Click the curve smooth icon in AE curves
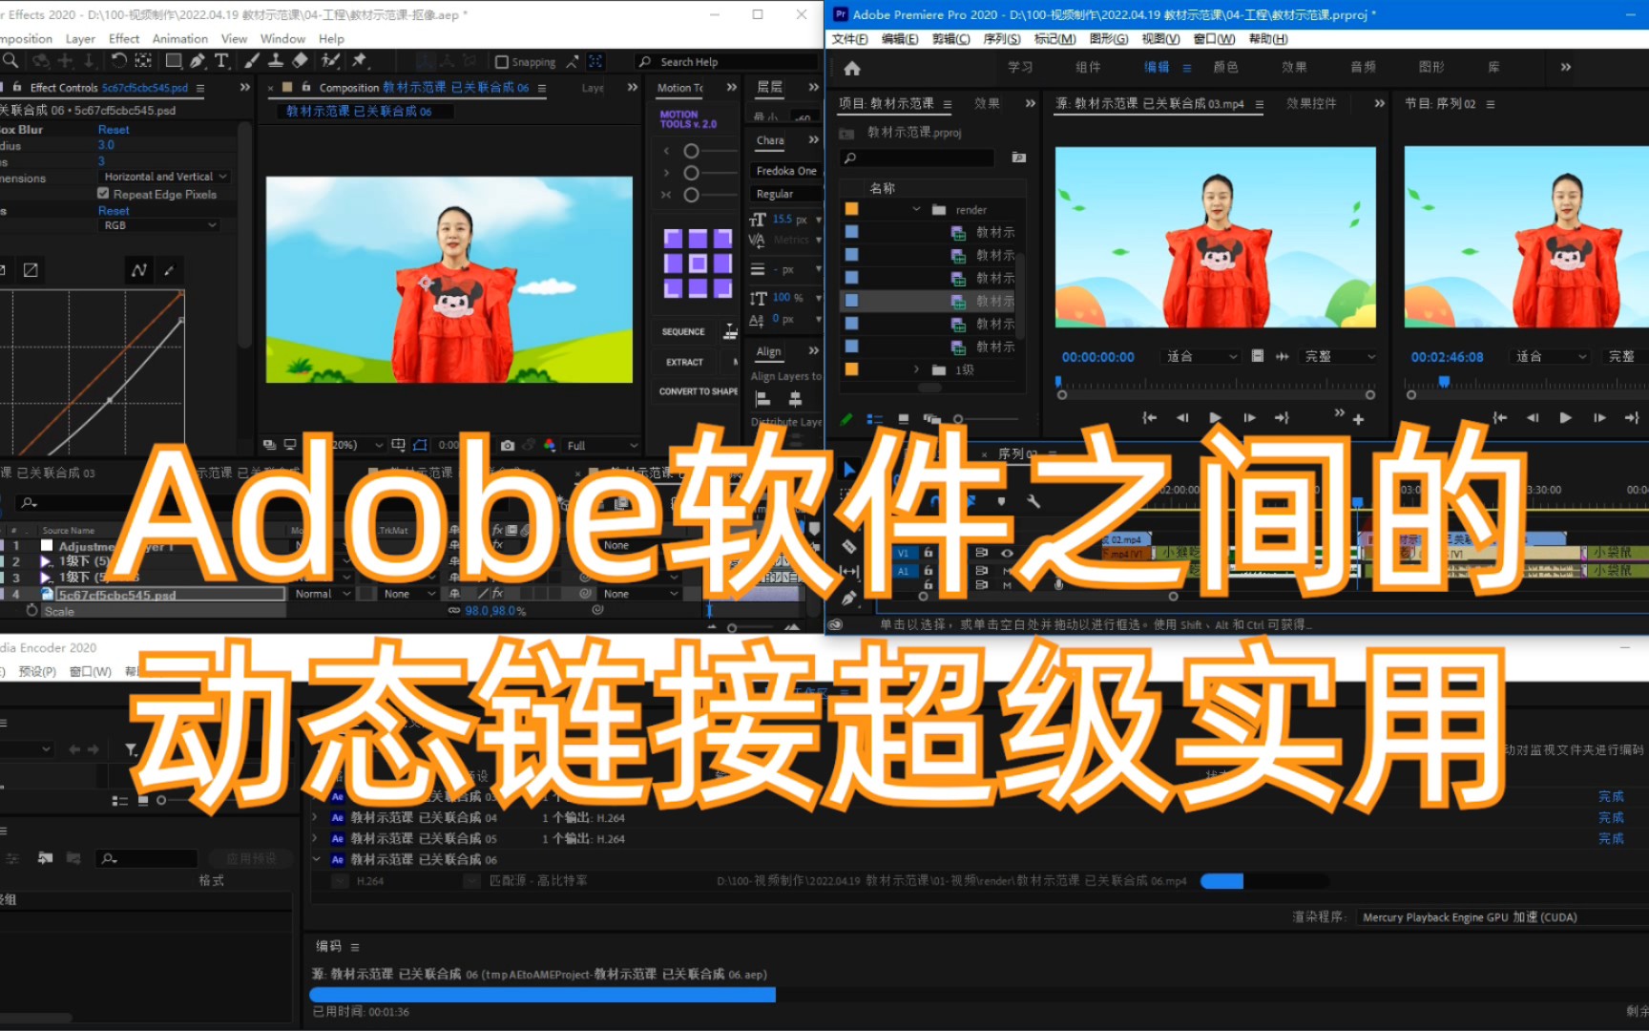 tap(139, 270)
